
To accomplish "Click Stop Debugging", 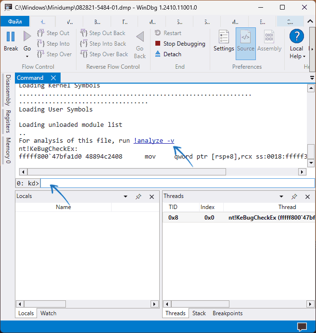I will coord(180,44).
